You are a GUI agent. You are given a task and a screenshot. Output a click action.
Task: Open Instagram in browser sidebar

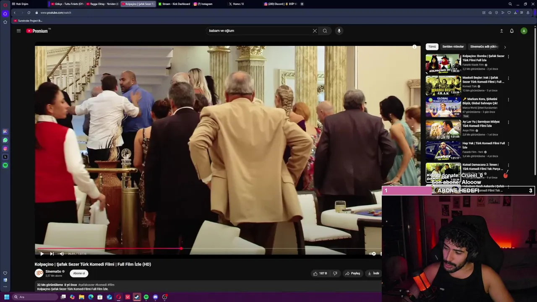5,148
